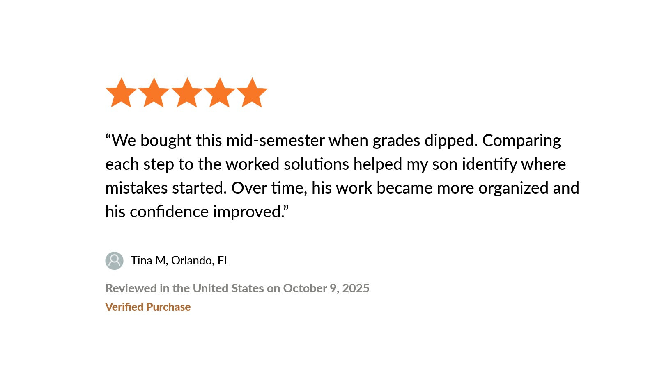The image size is (657, 369).
Task: Click the Orlando, FL location text
Action: point(200,261)
